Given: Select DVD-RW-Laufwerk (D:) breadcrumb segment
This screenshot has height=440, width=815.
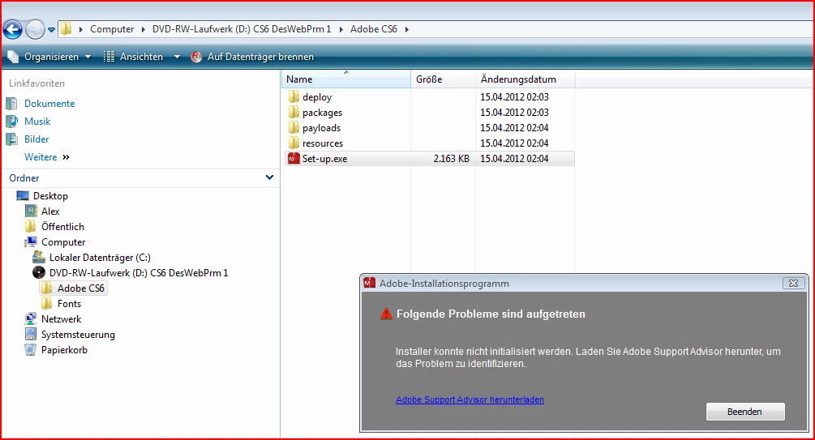Looking at the screenshot, I should [x=242, y=29].
